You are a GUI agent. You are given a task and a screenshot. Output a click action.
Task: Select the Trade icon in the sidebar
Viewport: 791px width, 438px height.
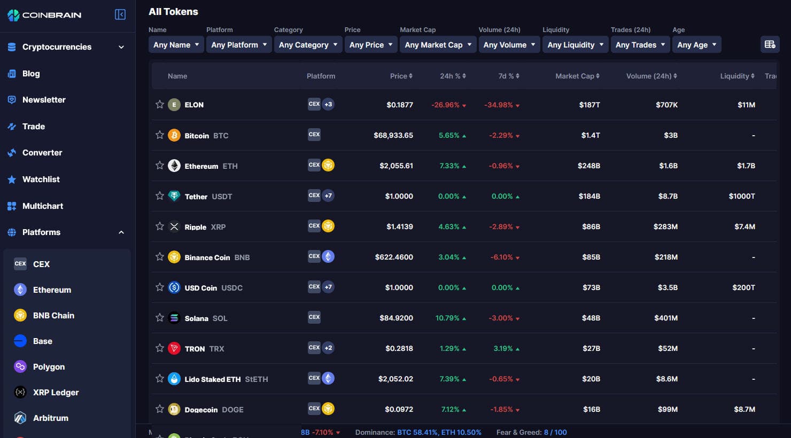pyautogui.click(x=11, y=126)
